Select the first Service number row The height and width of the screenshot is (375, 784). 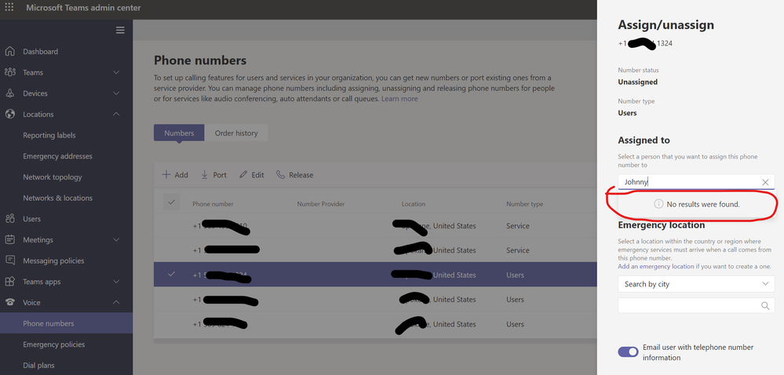tap(375, 225)
